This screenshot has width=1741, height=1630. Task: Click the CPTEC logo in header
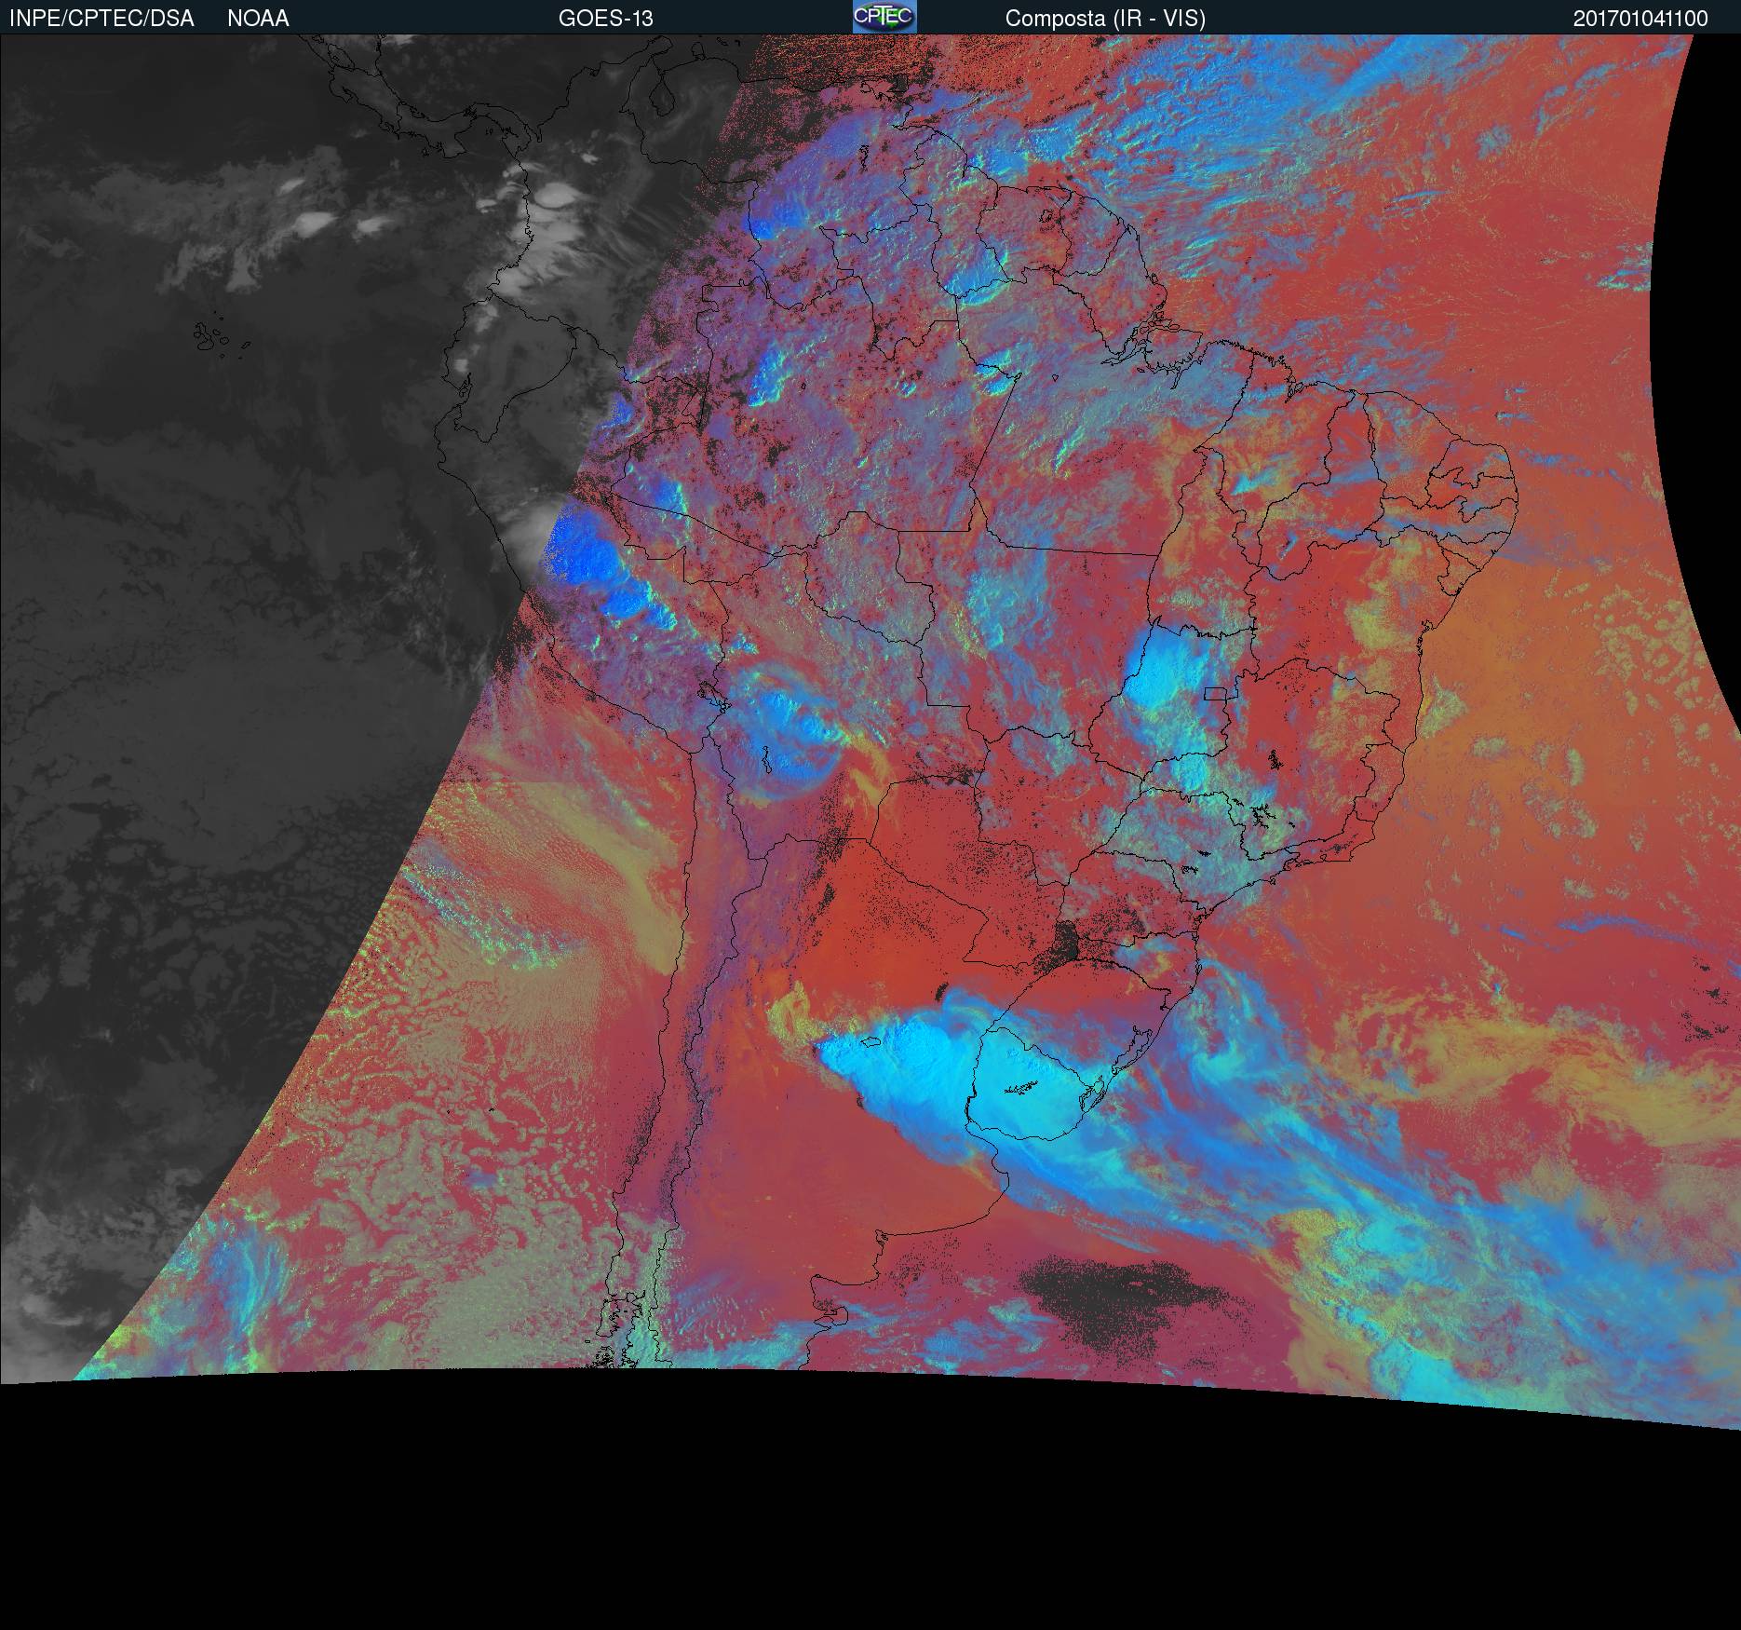884,17
